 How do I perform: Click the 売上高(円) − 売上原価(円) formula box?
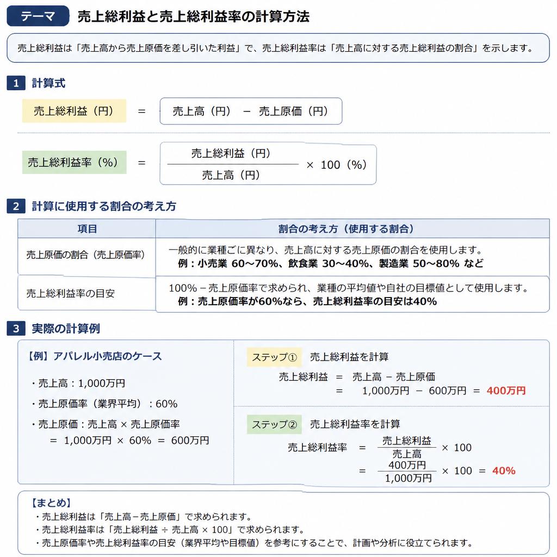point(251,111)
